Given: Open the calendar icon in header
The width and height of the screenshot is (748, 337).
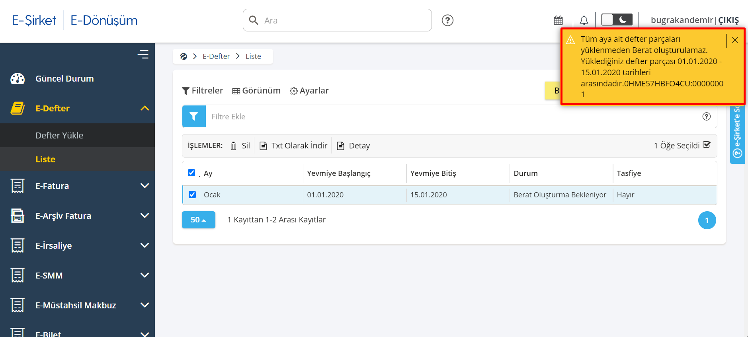Looking at the screenshot, I should point(559,20).
